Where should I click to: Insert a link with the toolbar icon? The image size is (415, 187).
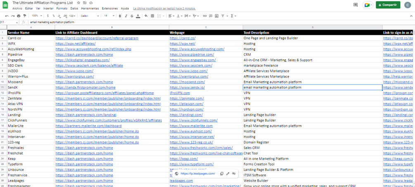click(x=204, y=16)
